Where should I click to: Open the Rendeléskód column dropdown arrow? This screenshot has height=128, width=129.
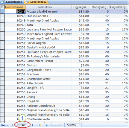[24, 7]
